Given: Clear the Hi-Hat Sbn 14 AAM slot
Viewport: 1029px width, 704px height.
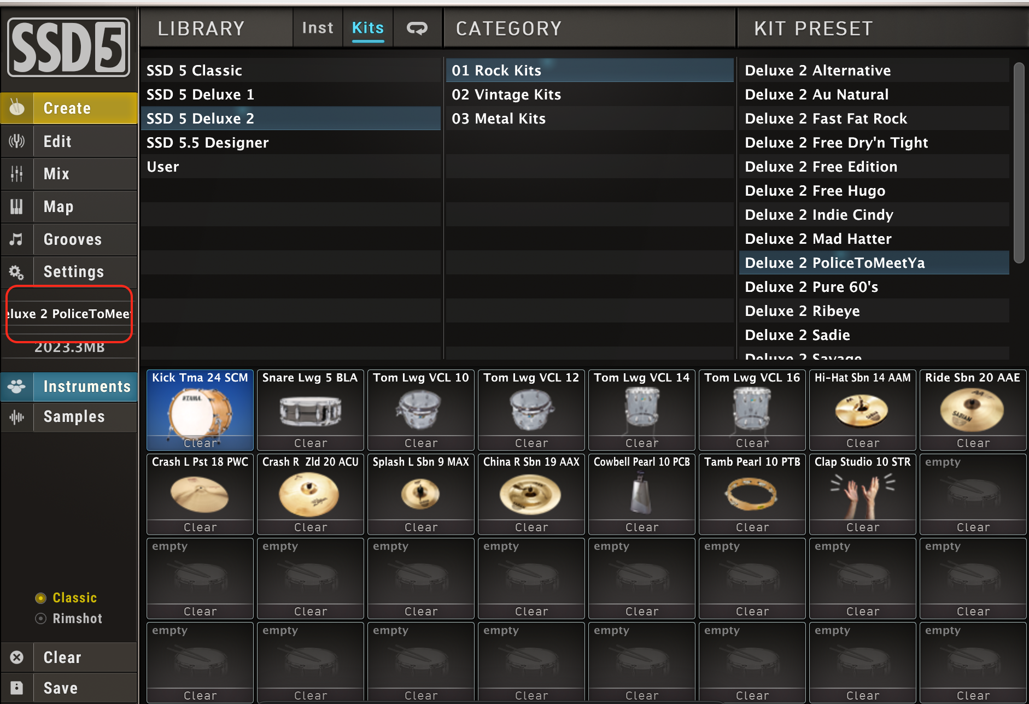Looking at the screenshot, I should click(863, 443).
